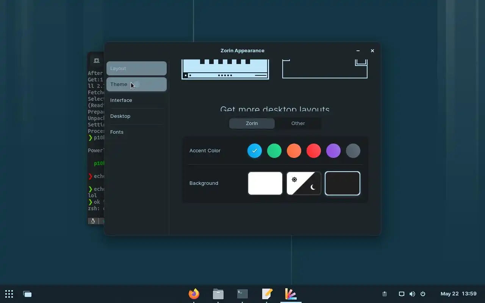Select the auto light/dark background option

pyautogui.click(x=304, y=183)
